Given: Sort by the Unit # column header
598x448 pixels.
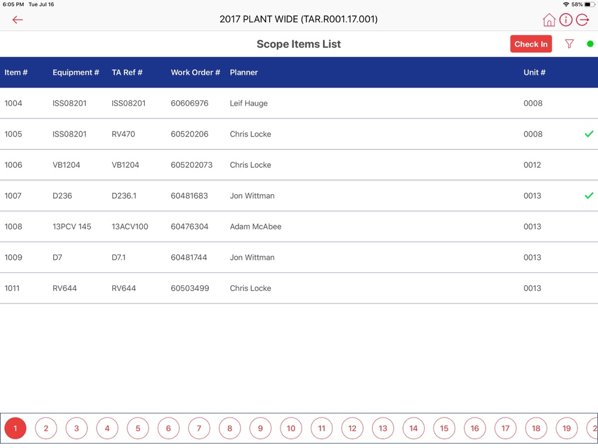Looking at the screenshot, I should 534,72.
